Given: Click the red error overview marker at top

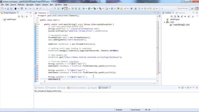Looking at the screenshot, I should click(160, 16).
